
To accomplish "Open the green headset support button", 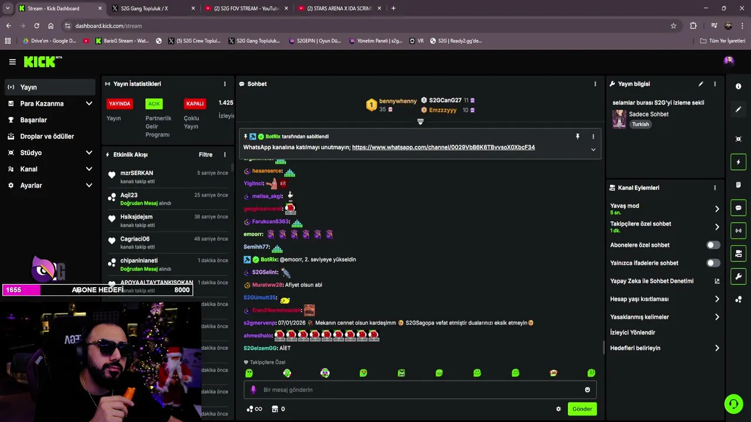I will click(733, 404).
